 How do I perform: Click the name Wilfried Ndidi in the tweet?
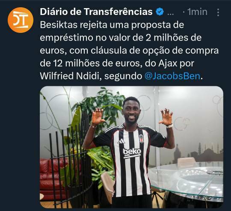click(71, 76)
